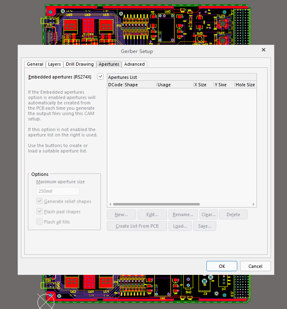Go to the Drill Drawing tab
287x309 pixels.
80,64
